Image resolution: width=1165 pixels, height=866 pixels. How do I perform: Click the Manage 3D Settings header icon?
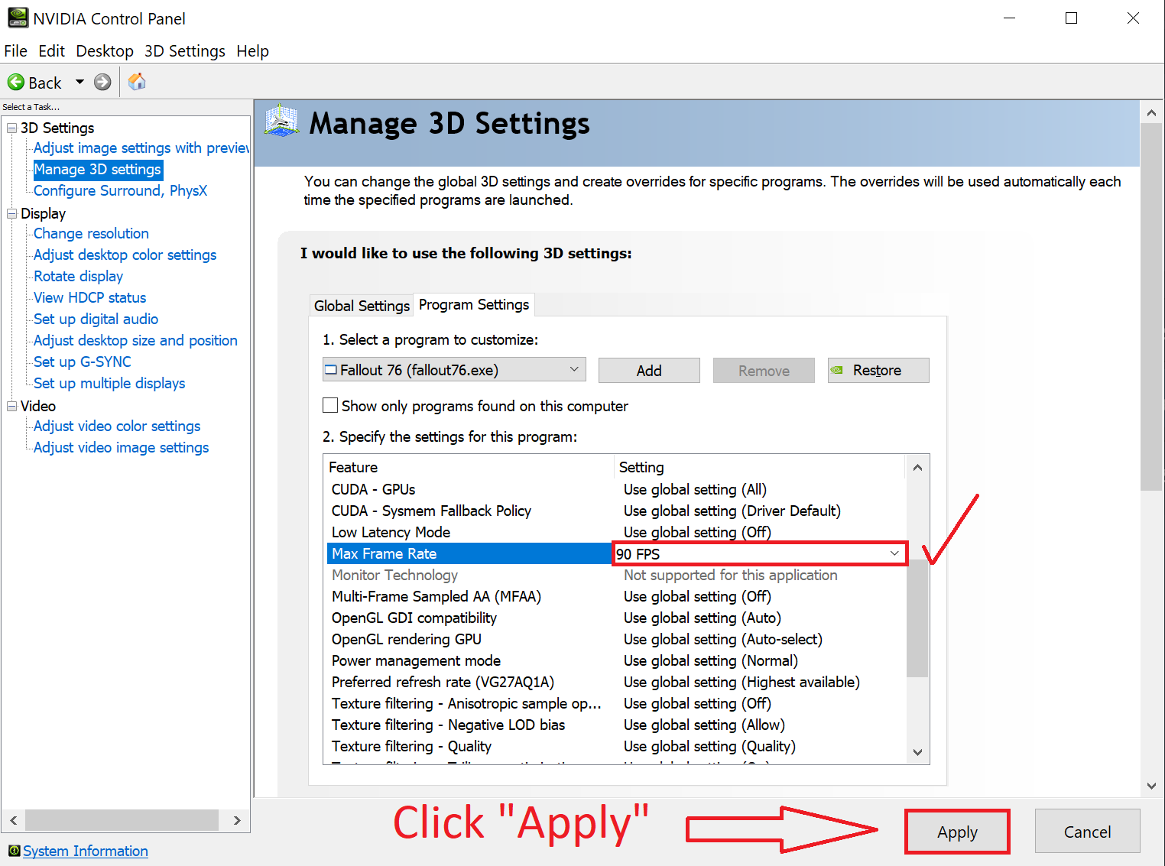281,122
